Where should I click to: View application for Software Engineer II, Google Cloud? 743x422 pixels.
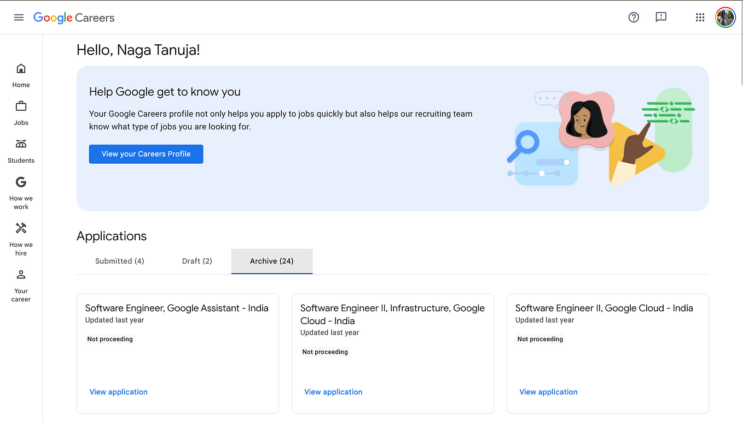coord(548,391)
